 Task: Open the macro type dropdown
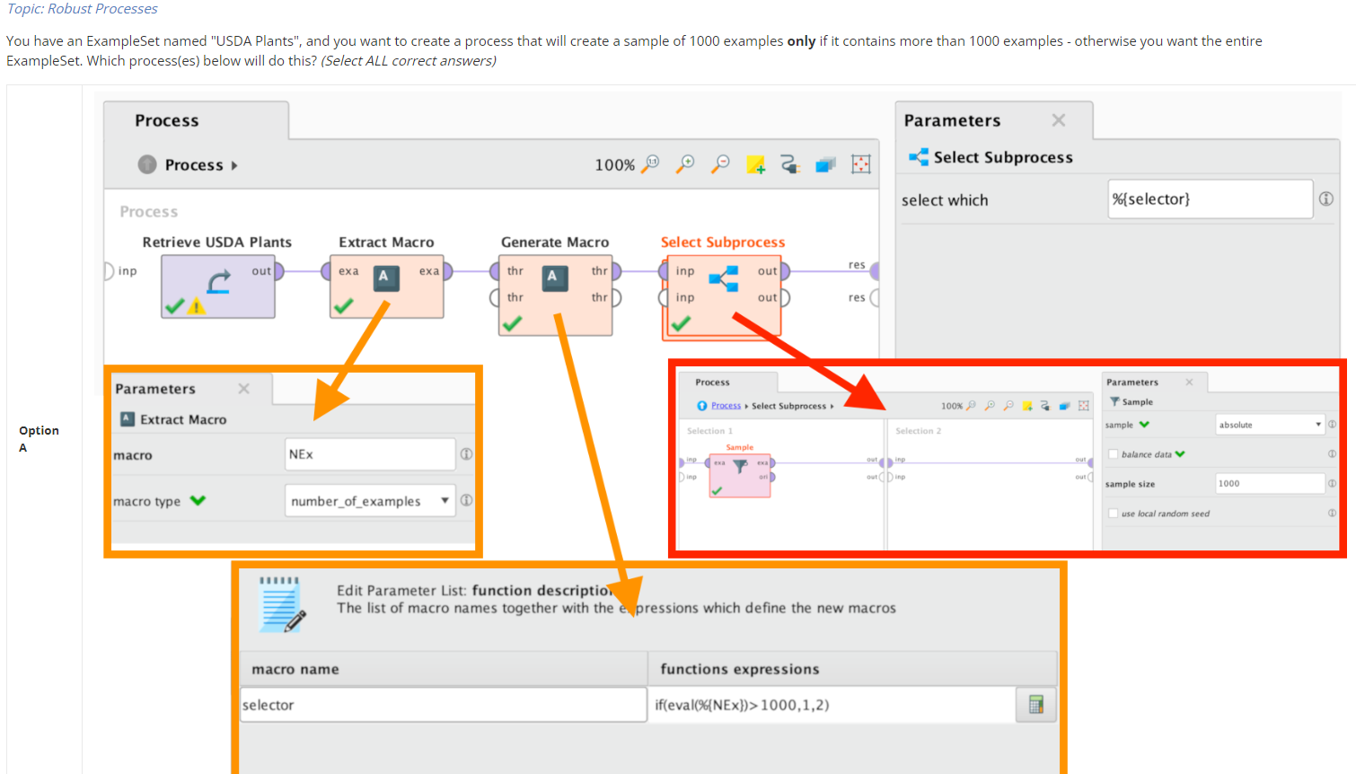369,500
